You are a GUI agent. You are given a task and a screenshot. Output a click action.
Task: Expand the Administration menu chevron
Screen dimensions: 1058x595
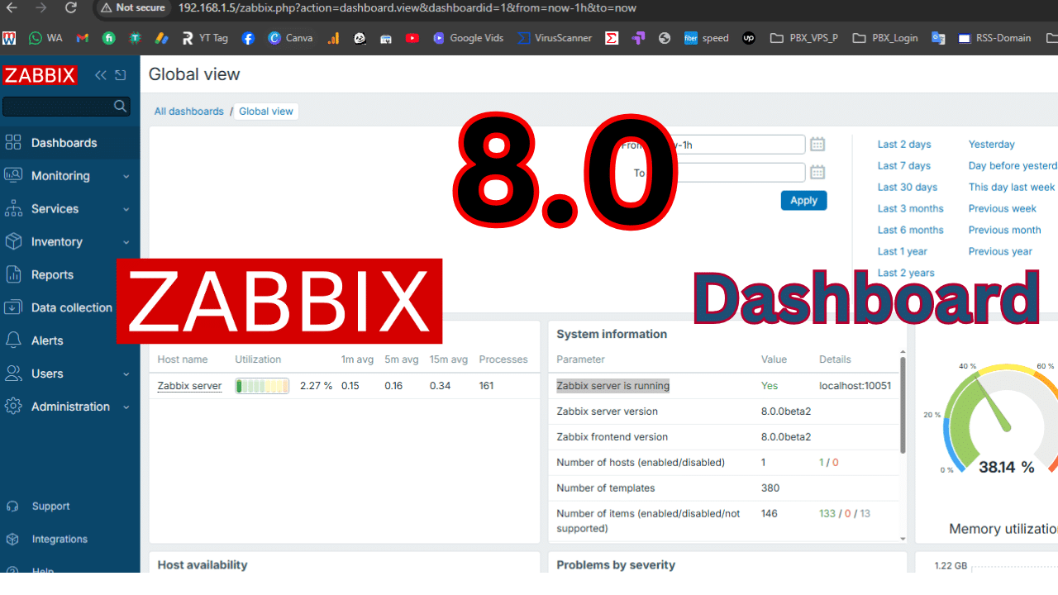[126, 407]
